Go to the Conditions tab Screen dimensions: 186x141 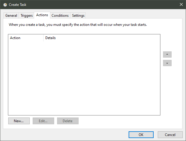click(60, 16)
